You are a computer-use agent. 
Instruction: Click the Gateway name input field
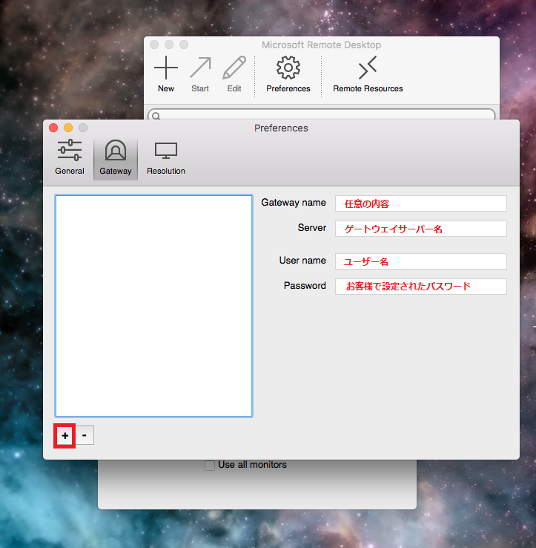421,203
